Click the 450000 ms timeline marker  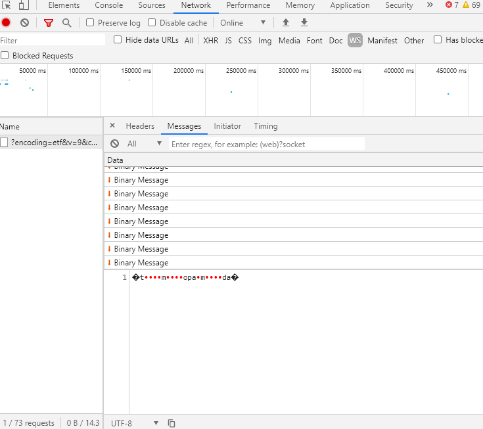point(451,70)
